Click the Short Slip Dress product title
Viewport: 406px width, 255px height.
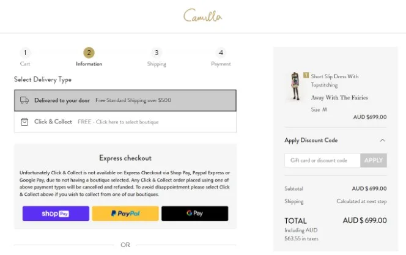tap(334, 81)
